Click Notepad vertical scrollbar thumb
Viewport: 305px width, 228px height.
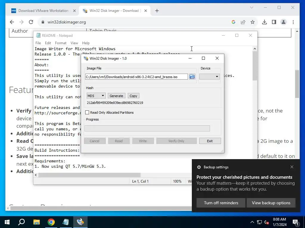[255, 66]
